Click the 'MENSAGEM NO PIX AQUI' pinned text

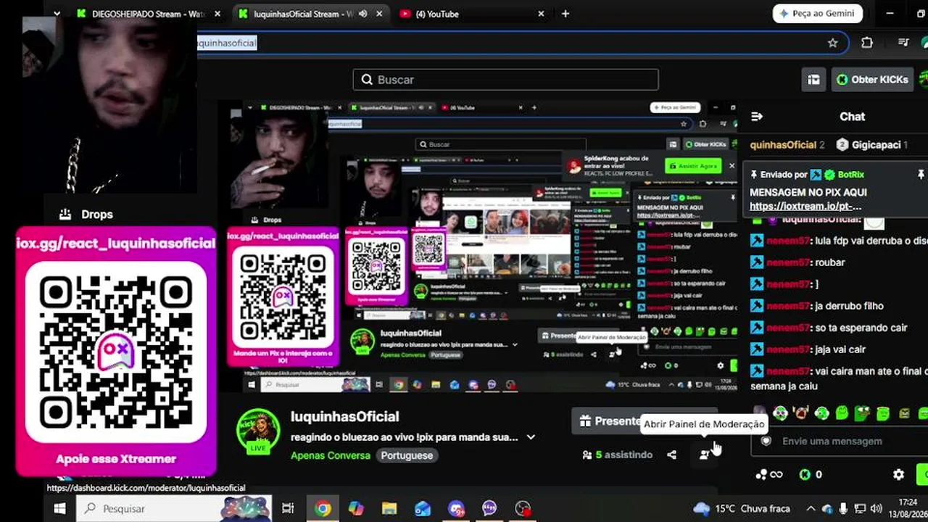(x=808, y=192)
